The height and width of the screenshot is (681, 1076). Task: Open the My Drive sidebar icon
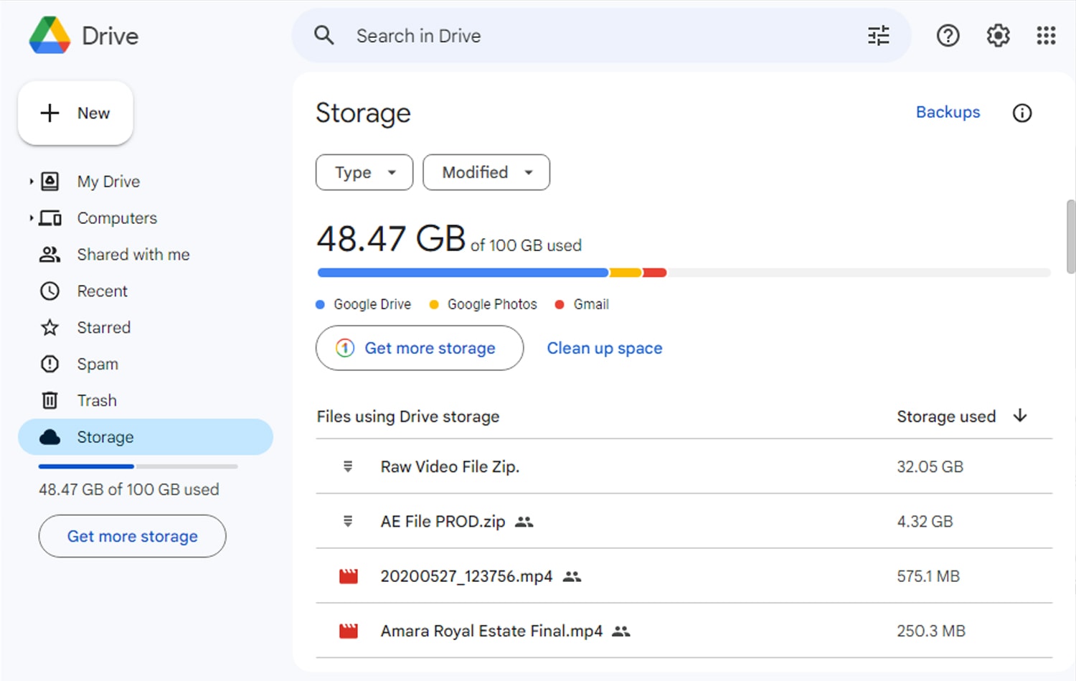(49, 181)
